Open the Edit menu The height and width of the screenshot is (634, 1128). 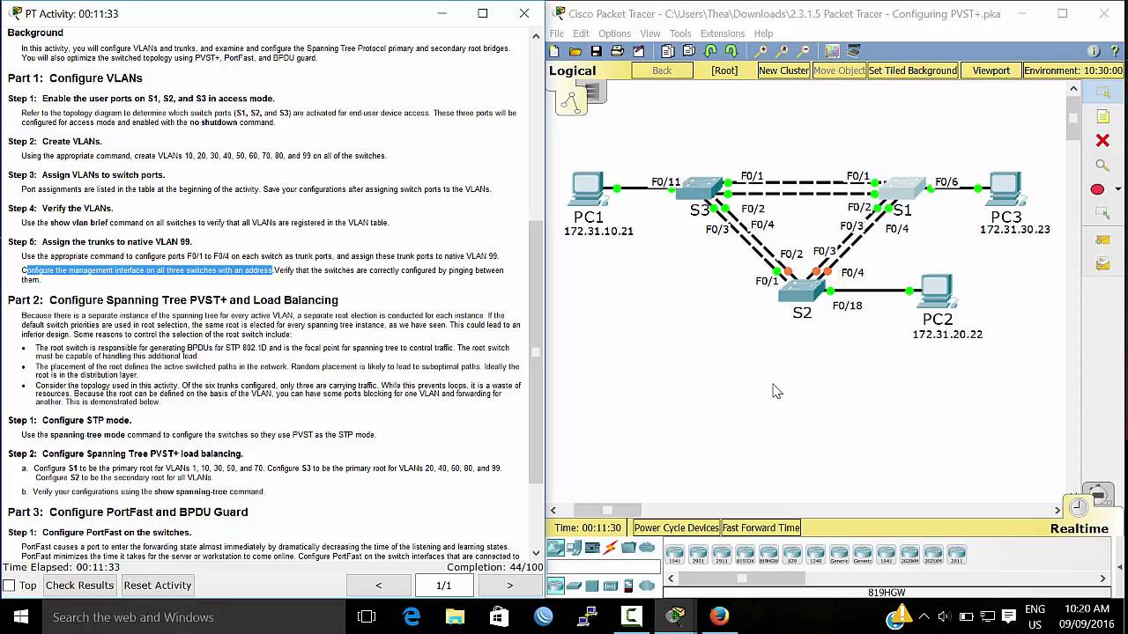coord(581,33)
